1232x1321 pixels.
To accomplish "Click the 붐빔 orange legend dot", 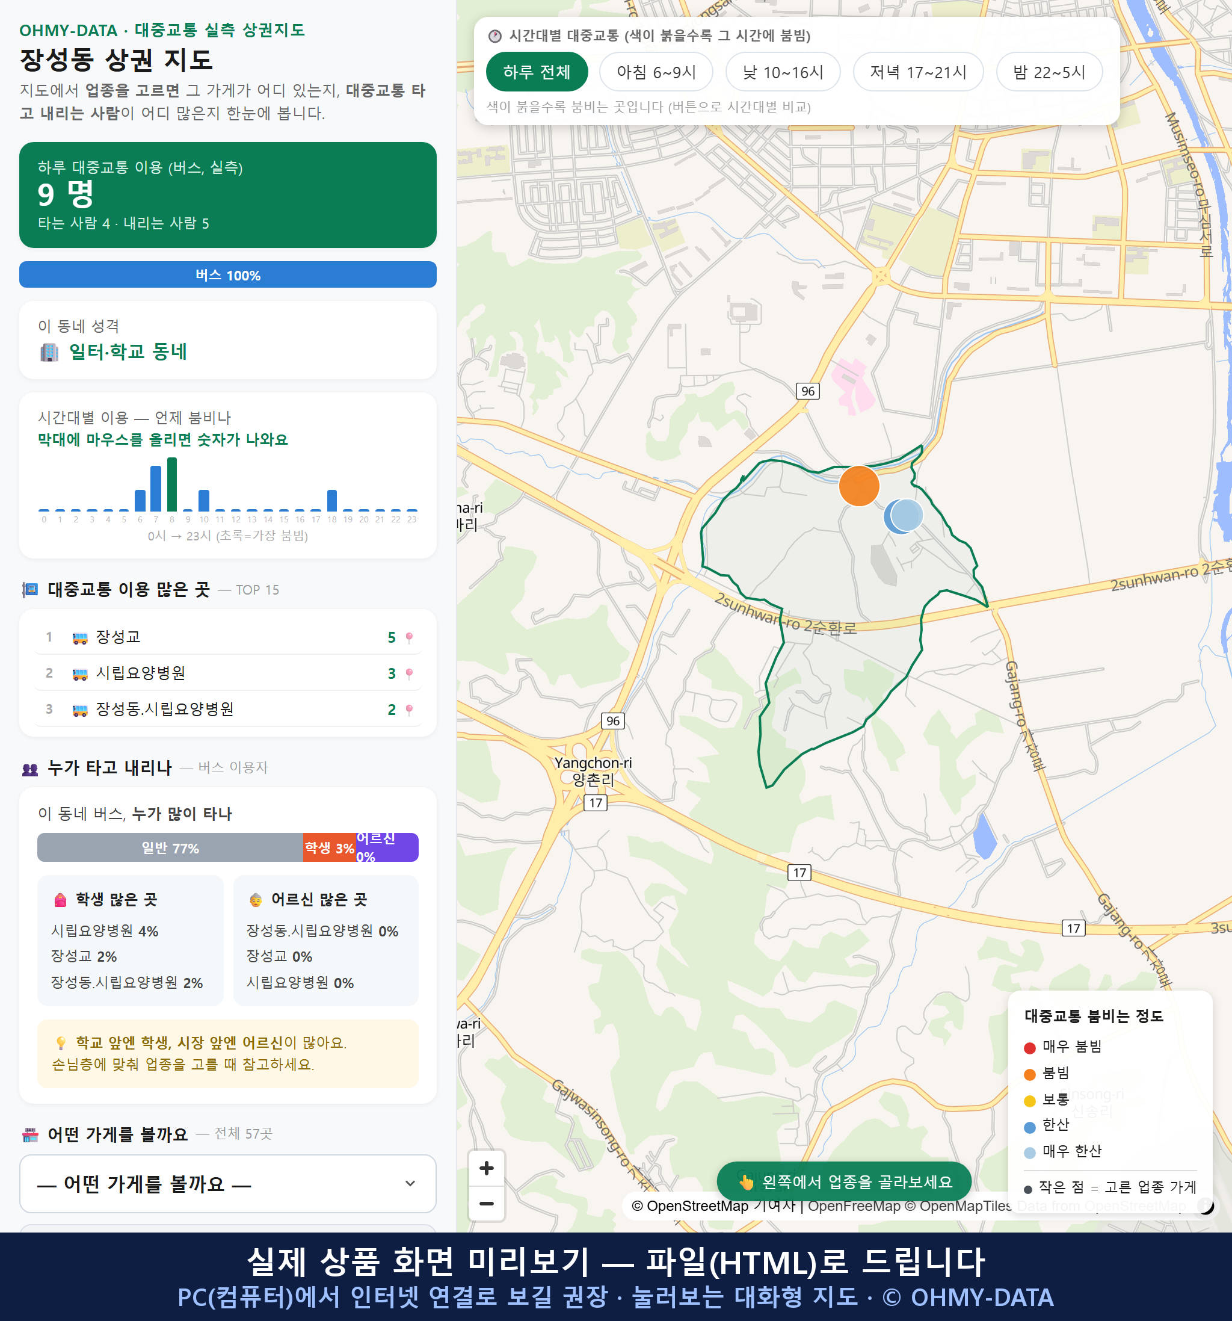I will 1029,1074.
